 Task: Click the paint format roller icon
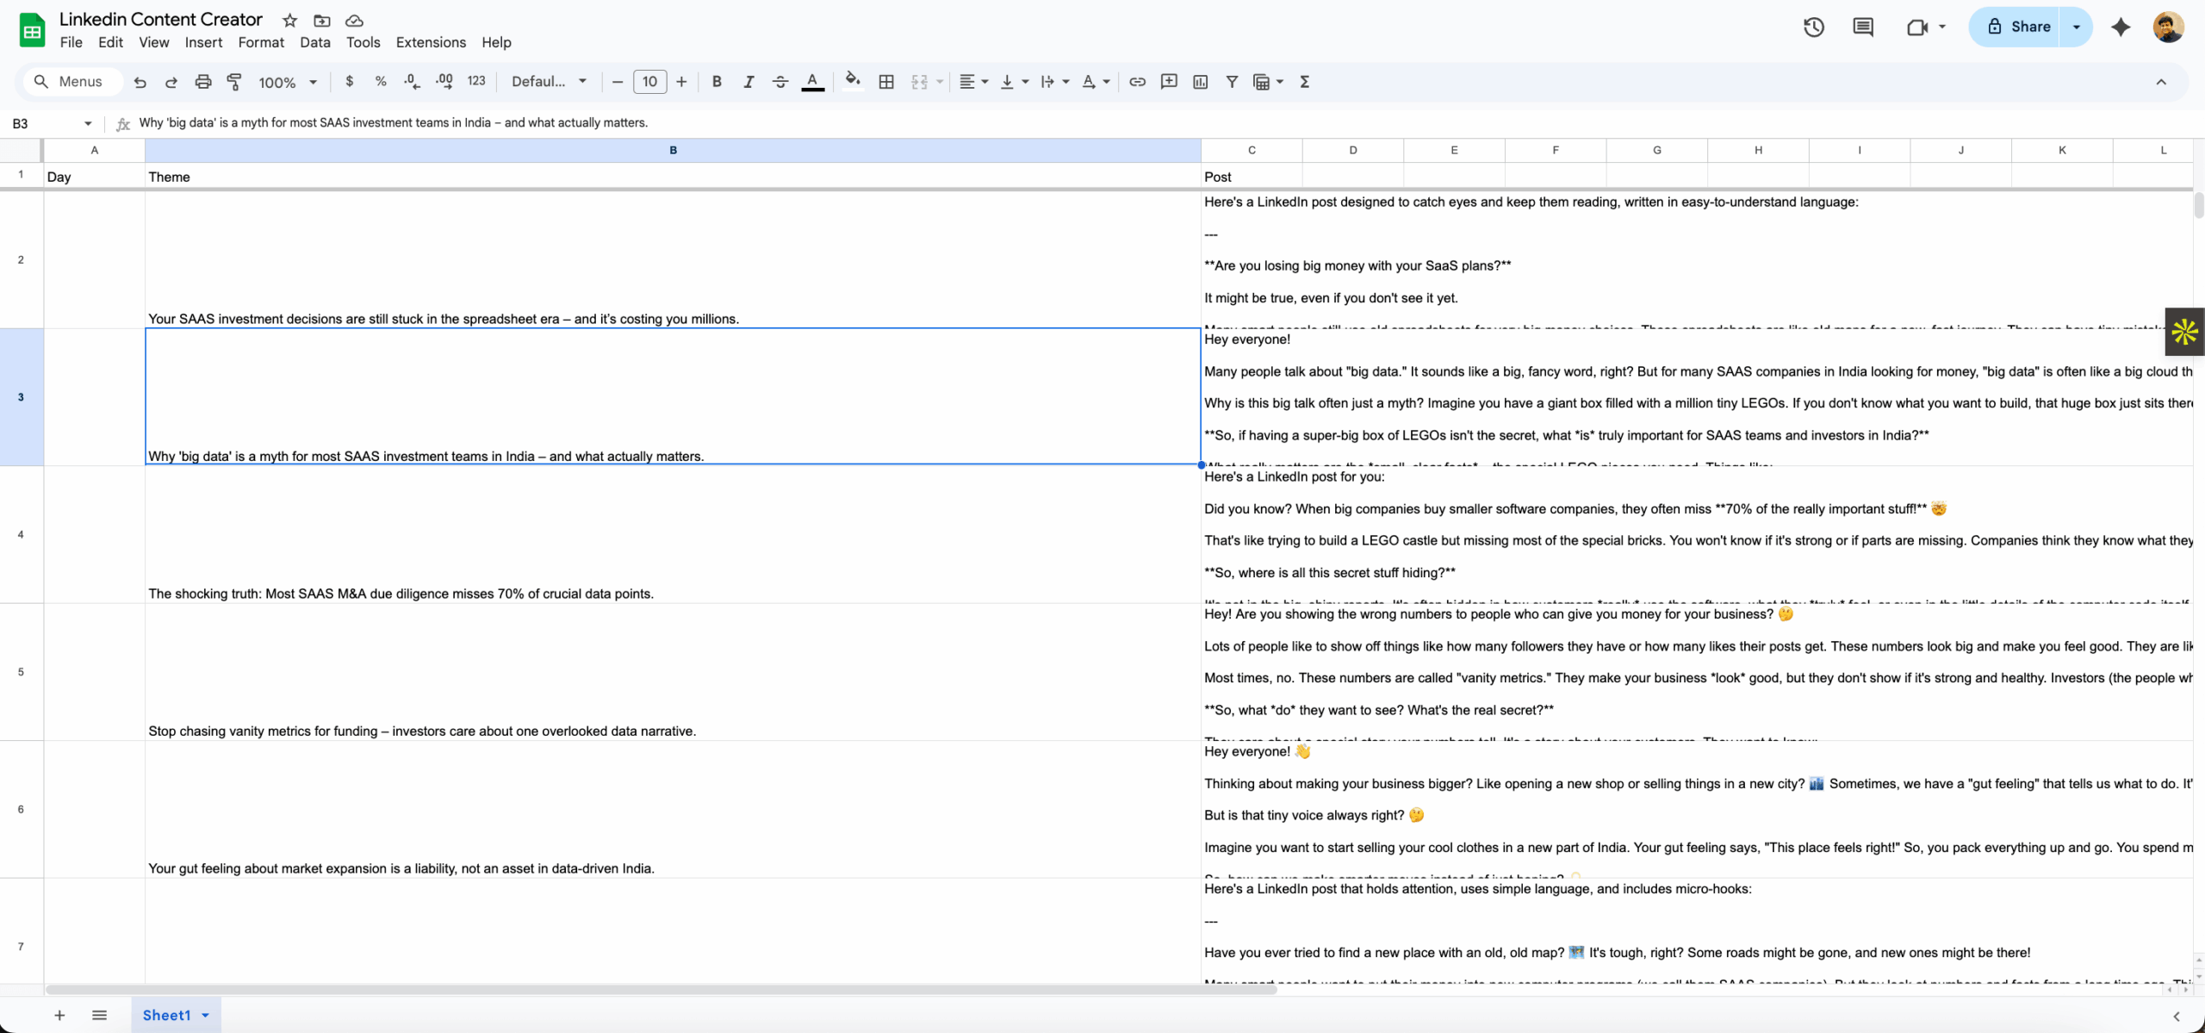pos(234,82)
